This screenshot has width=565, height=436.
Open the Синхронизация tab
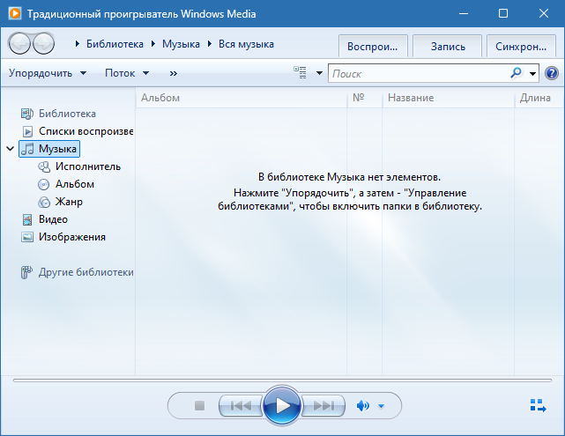522,47
